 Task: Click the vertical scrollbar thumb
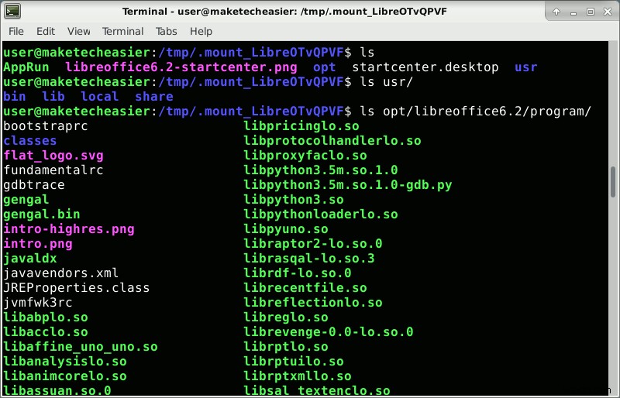[x=613, y=182]
